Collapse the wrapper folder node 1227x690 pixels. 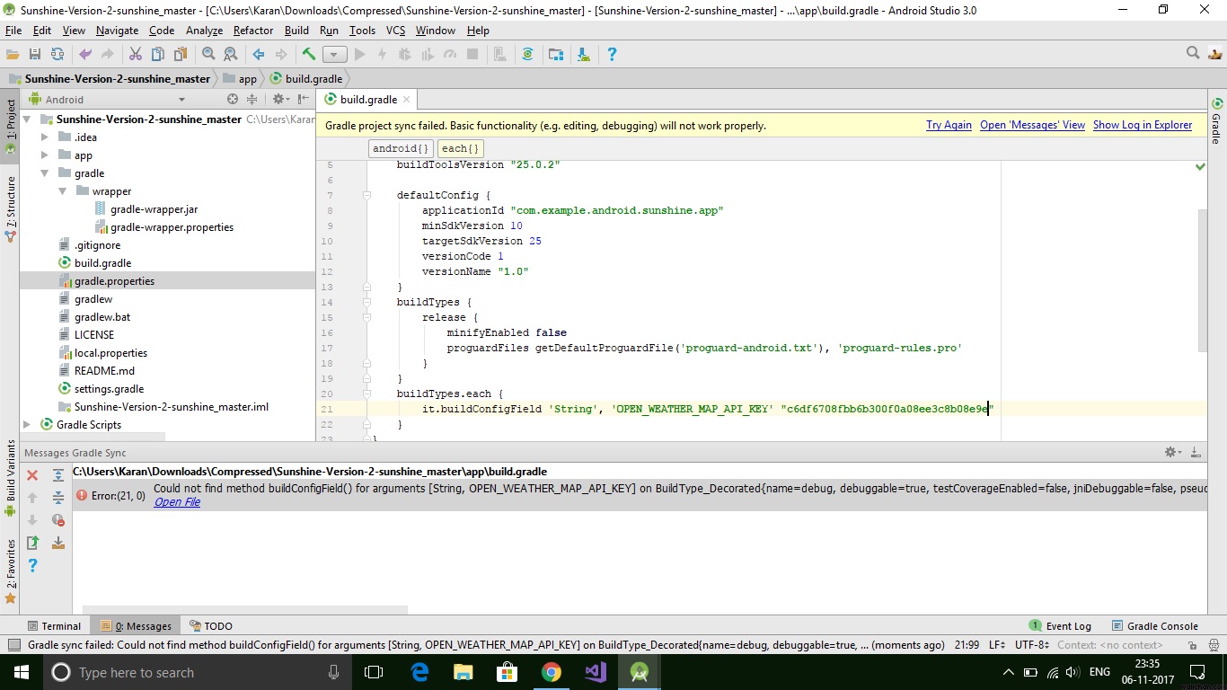click(63, 191)
